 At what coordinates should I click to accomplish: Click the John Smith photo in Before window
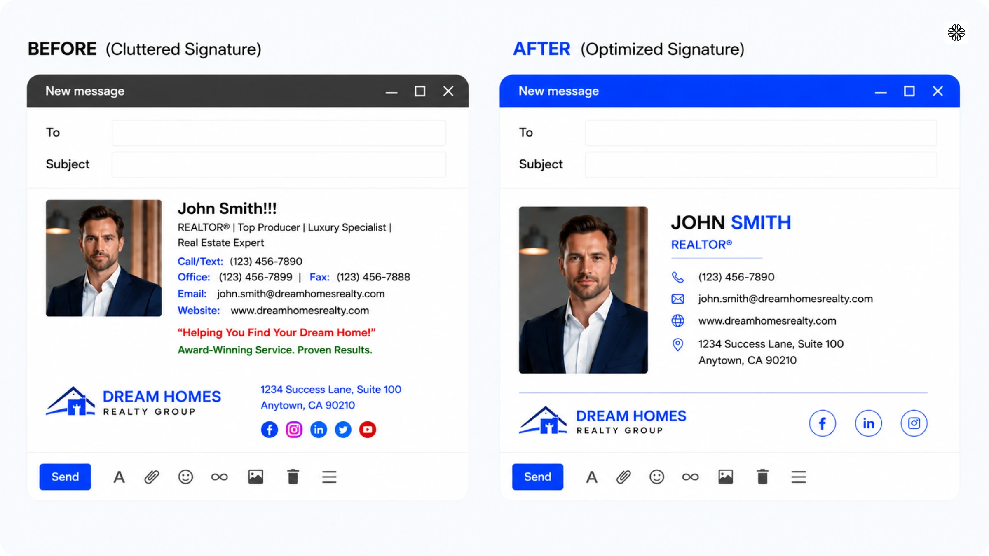click(x=104, y=258)
